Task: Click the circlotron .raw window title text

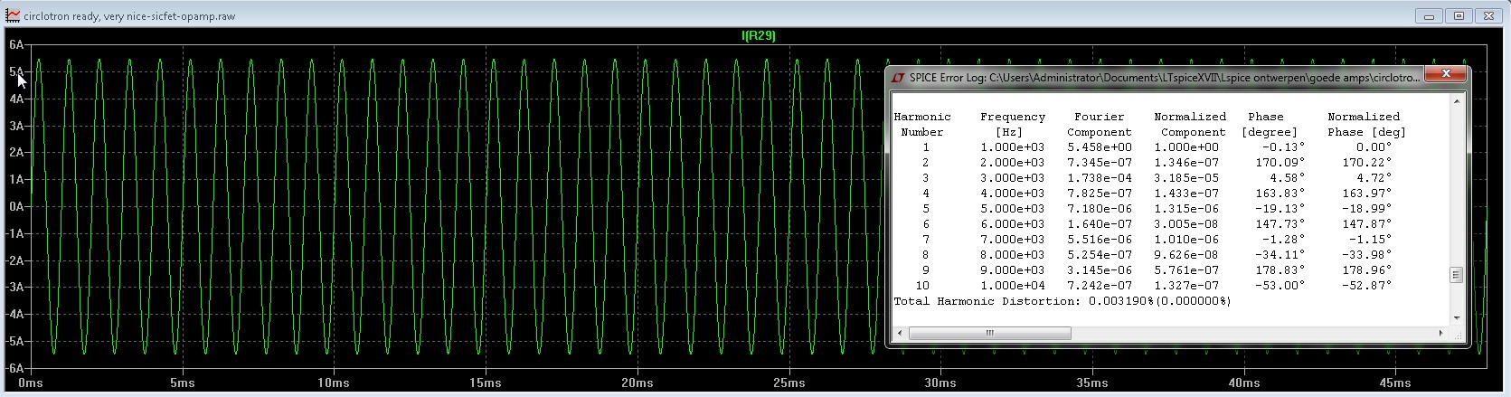Action: pos(129,16)
